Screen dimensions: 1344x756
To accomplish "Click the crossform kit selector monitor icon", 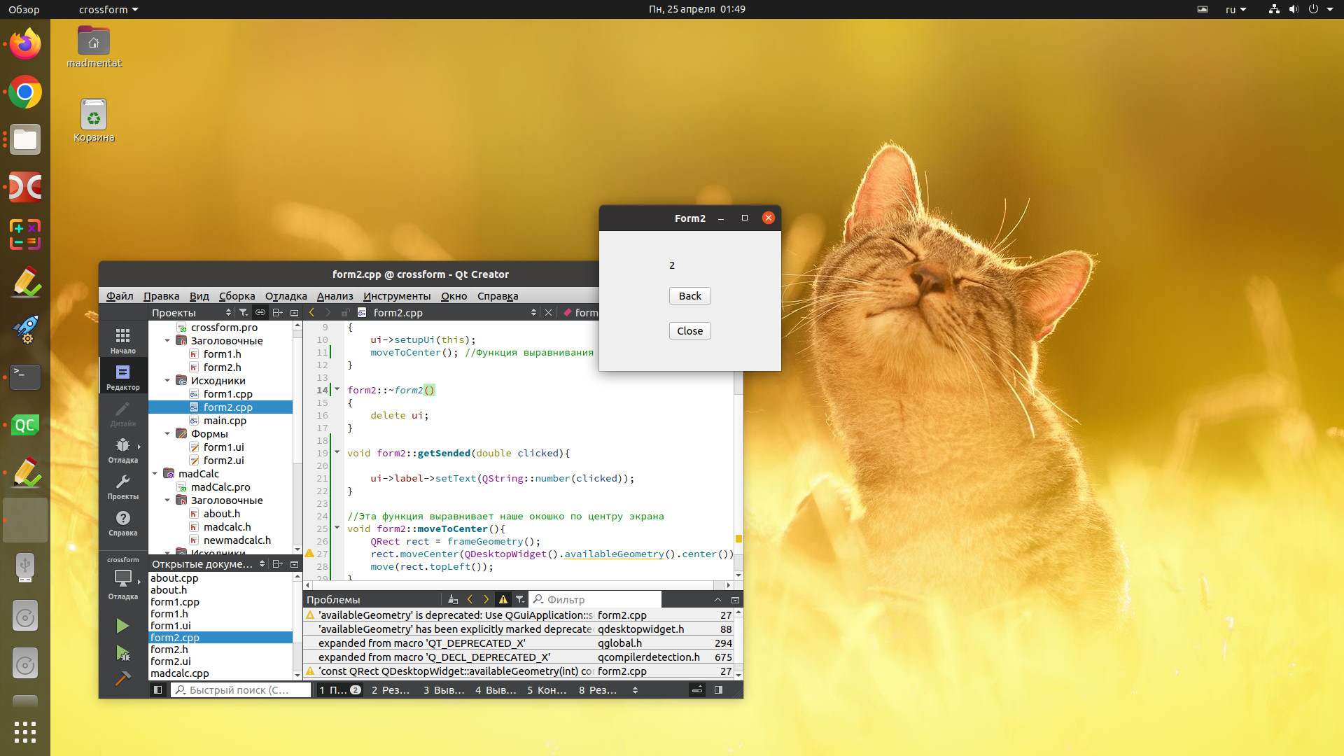I will click(x=122, y=580).
